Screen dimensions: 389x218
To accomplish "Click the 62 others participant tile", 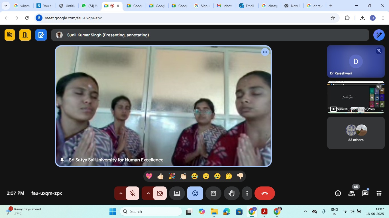I will tap(356, 133).
